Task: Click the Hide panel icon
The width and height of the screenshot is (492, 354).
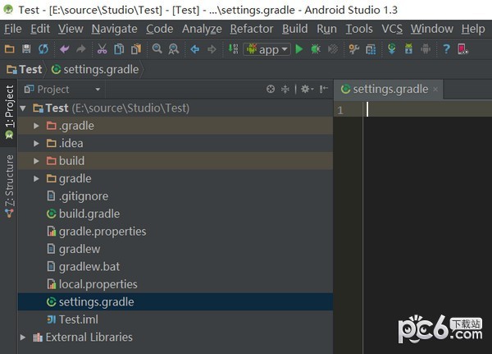Action: pyautogui.click(x=324, y=90)
